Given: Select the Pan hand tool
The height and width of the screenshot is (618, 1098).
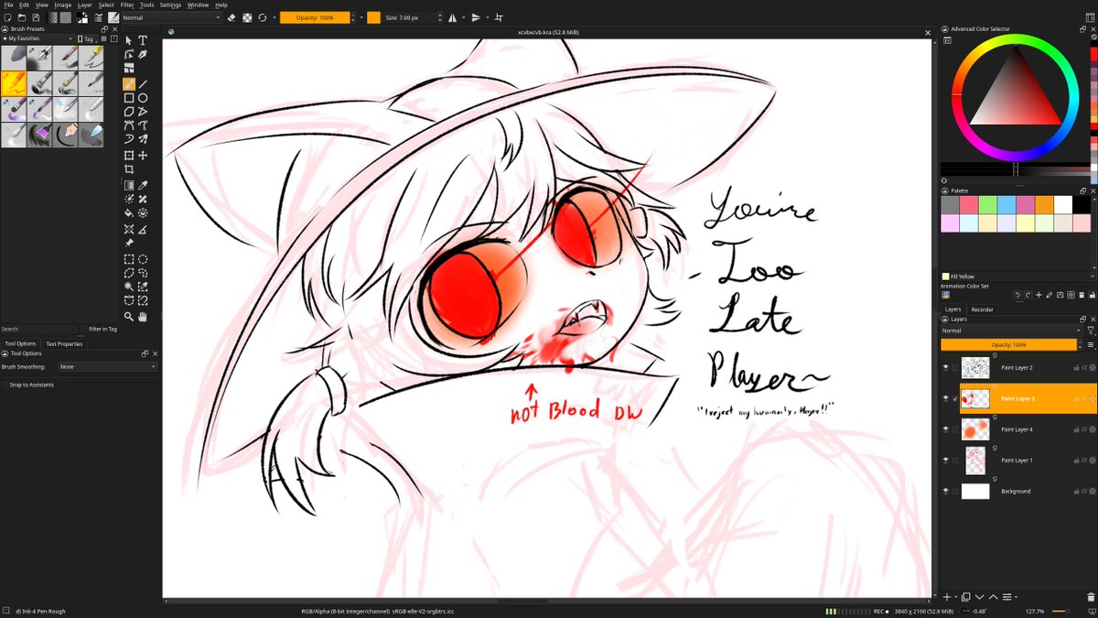Looking at the screenshot, I should [144, 317].
